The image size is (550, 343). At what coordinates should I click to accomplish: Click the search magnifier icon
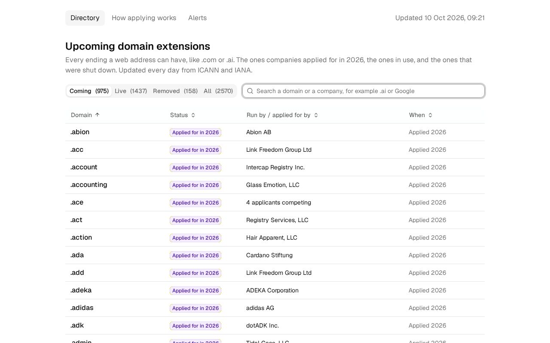(x=250, y=91)
